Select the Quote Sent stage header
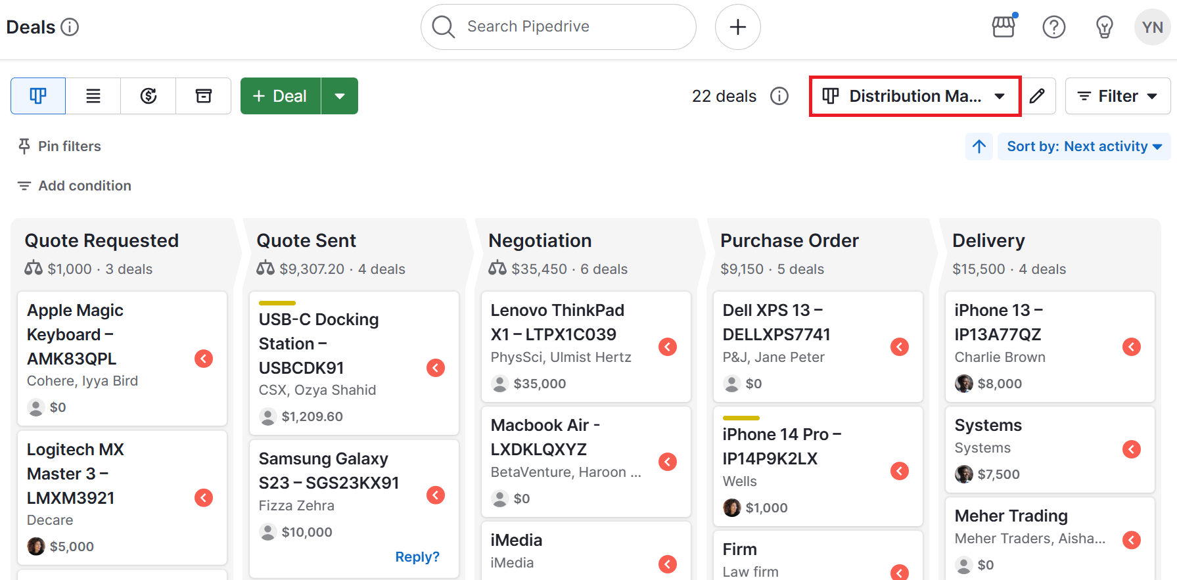Viewport: 1177px width, 580px height. (x=306, y=240)
